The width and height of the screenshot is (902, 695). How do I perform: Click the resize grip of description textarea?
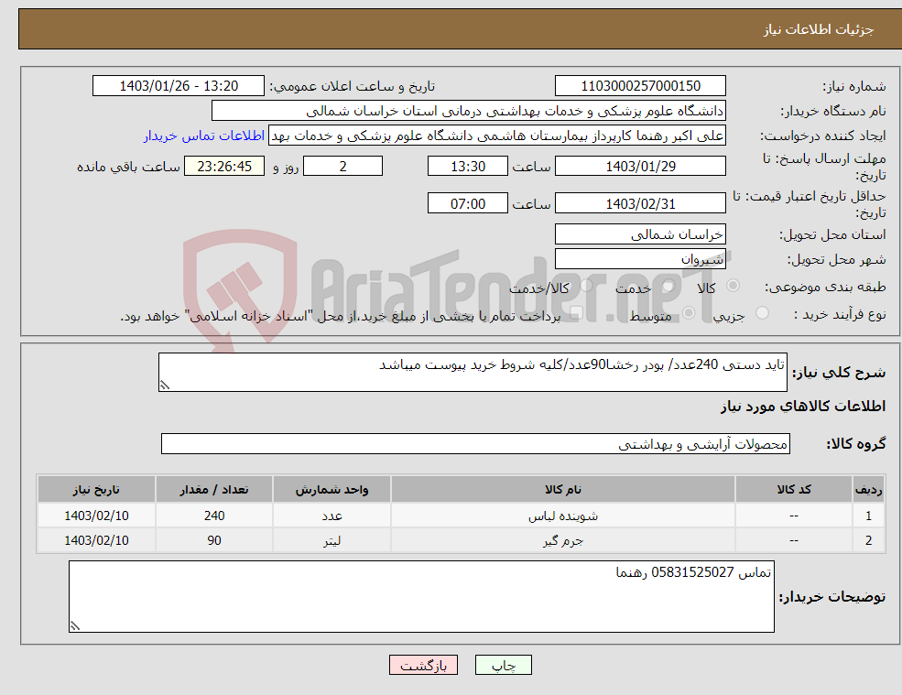point(165,385)
